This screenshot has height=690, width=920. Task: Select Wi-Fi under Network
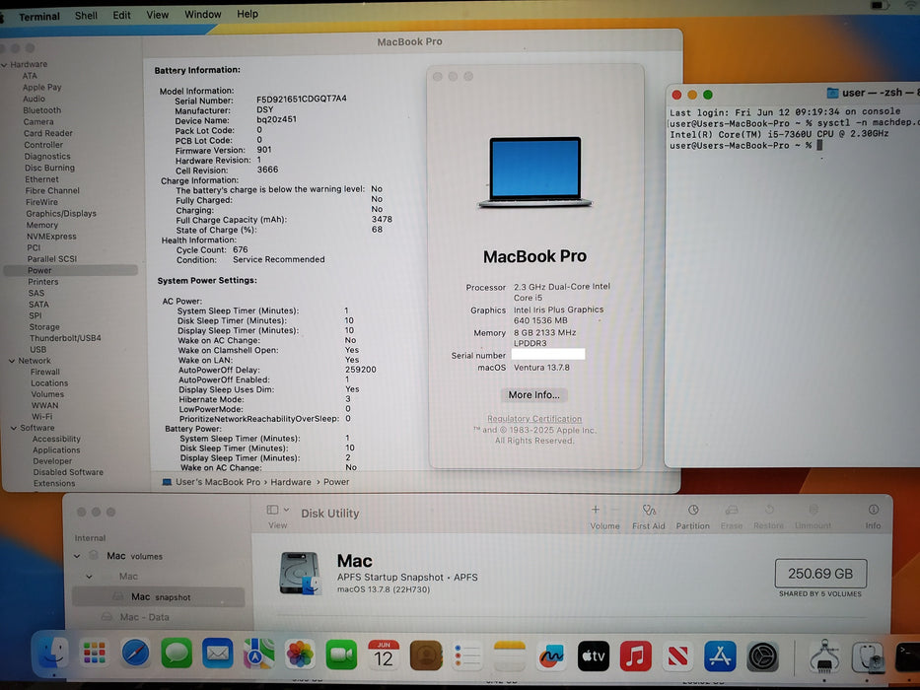41,417
